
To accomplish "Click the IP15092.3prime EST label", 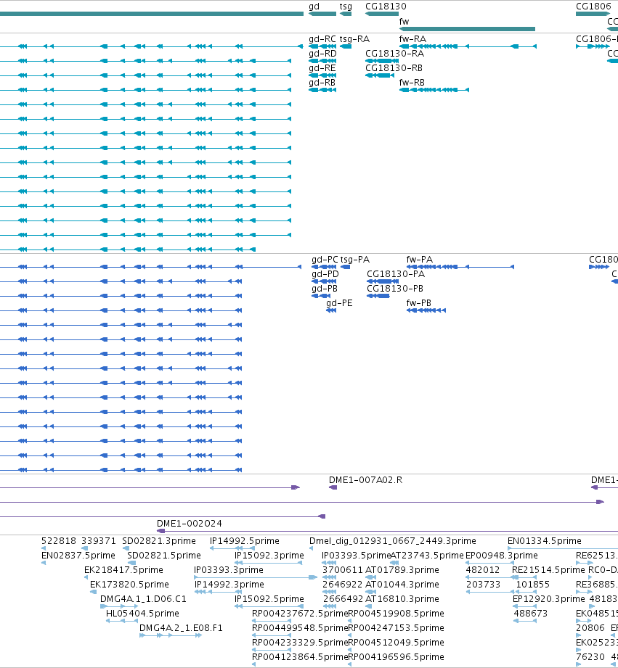I will coord(269,556).
